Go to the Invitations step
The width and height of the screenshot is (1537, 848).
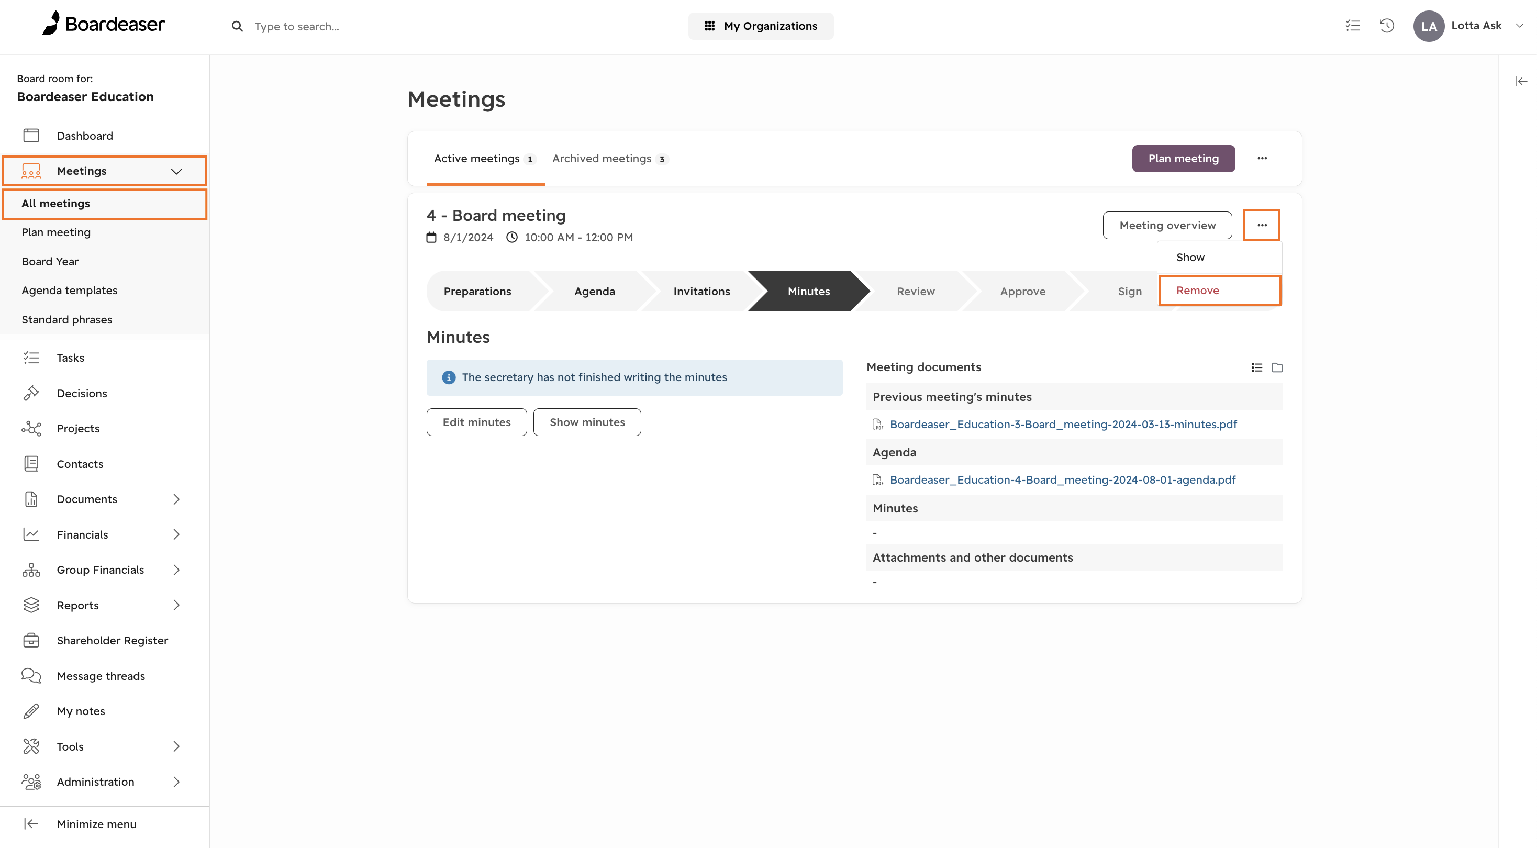(701, 291)
